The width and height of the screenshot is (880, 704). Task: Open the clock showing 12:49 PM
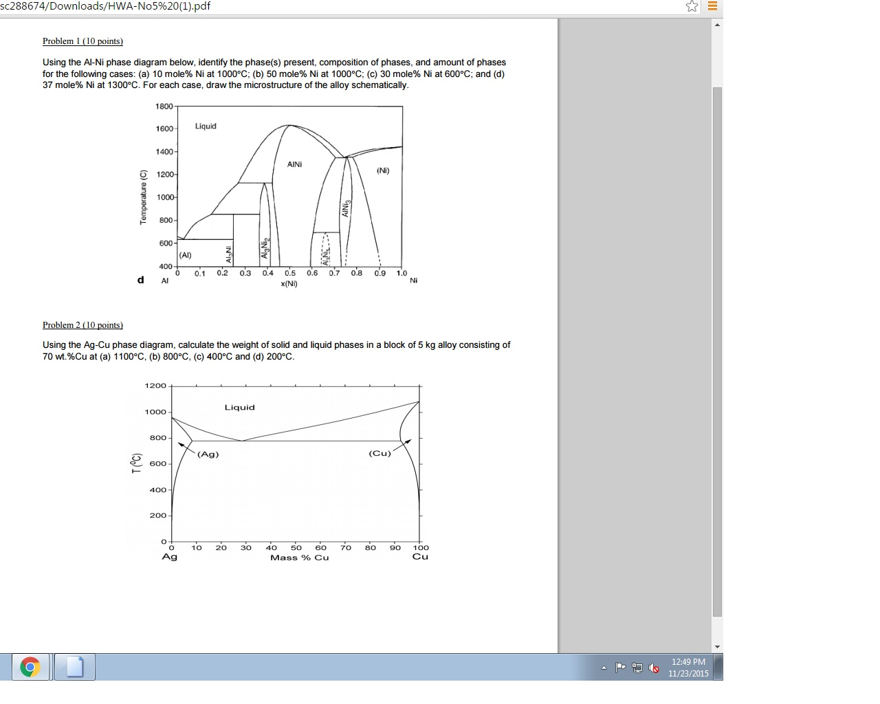(x=688, y=667)
